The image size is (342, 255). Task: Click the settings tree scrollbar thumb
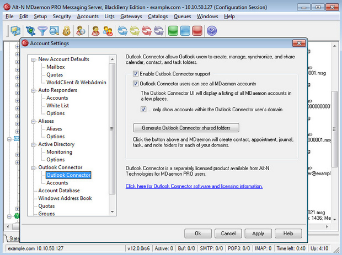112,129
